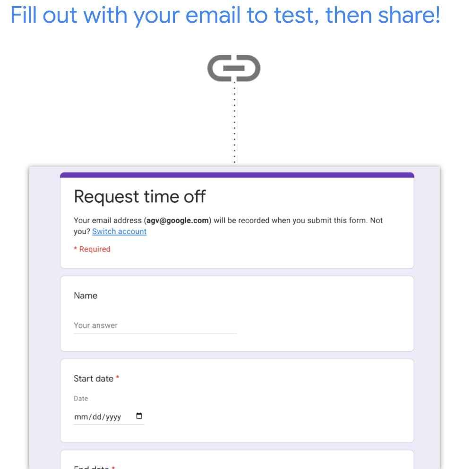Click the dotted connector line below link icon
463x469 pixels.
tap(234, 123)
